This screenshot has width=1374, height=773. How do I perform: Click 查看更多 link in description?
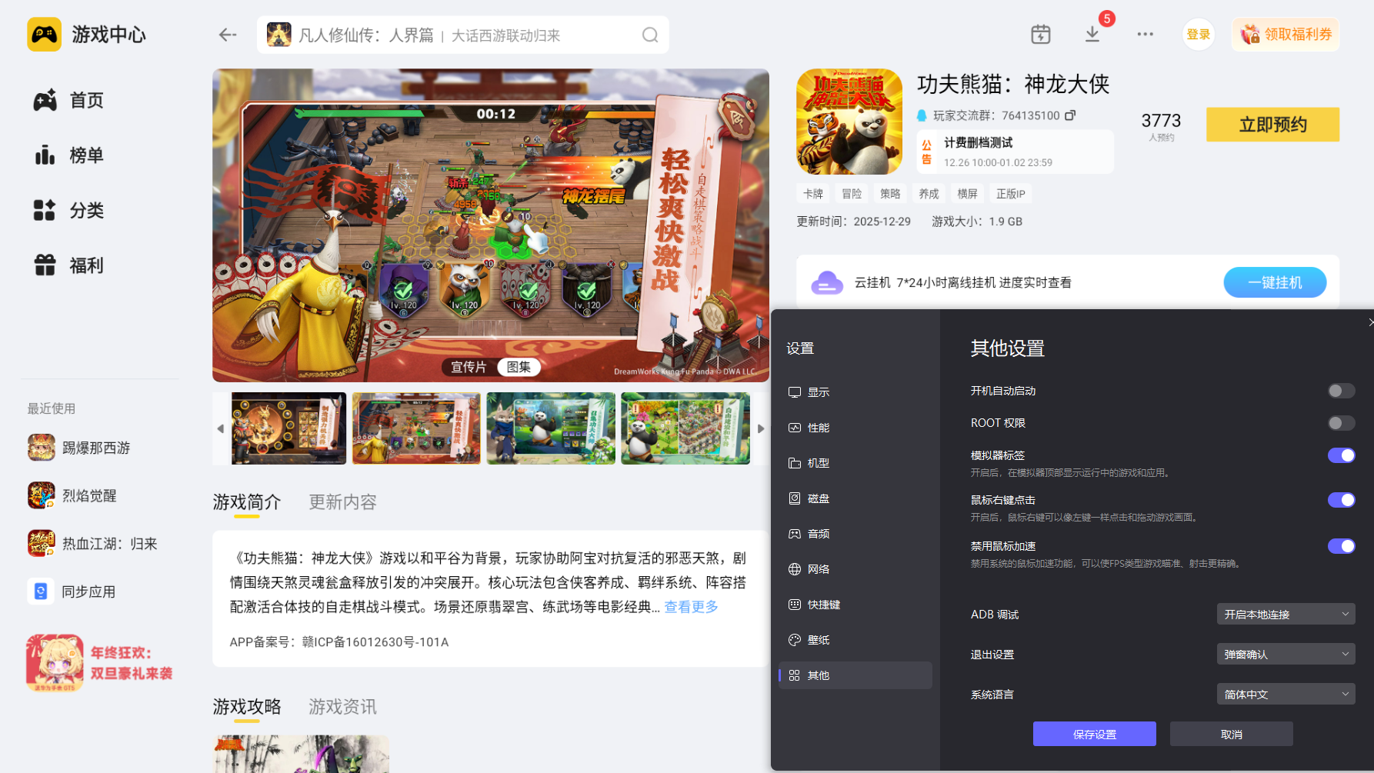[692, 607]
